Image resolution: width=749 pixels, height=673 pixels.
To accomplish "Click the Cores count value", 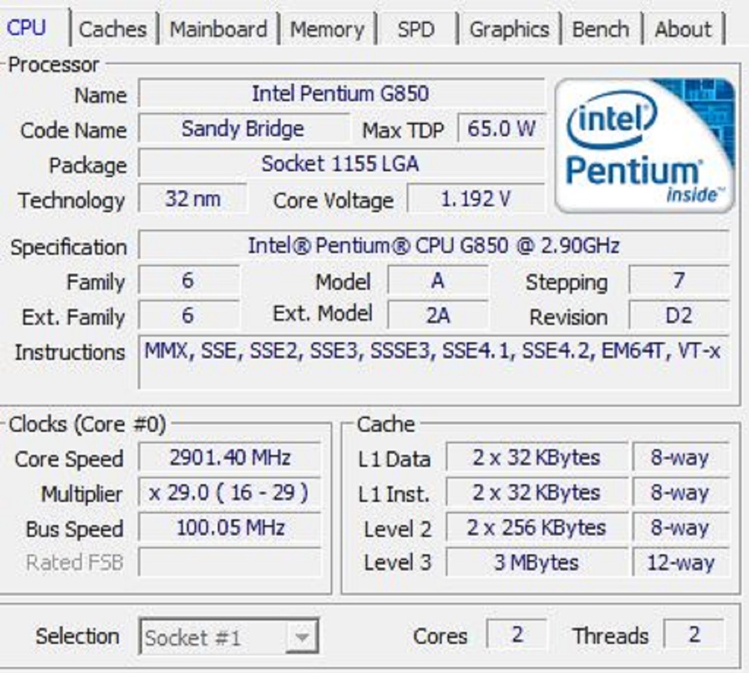I will click(x=517, y=634).
